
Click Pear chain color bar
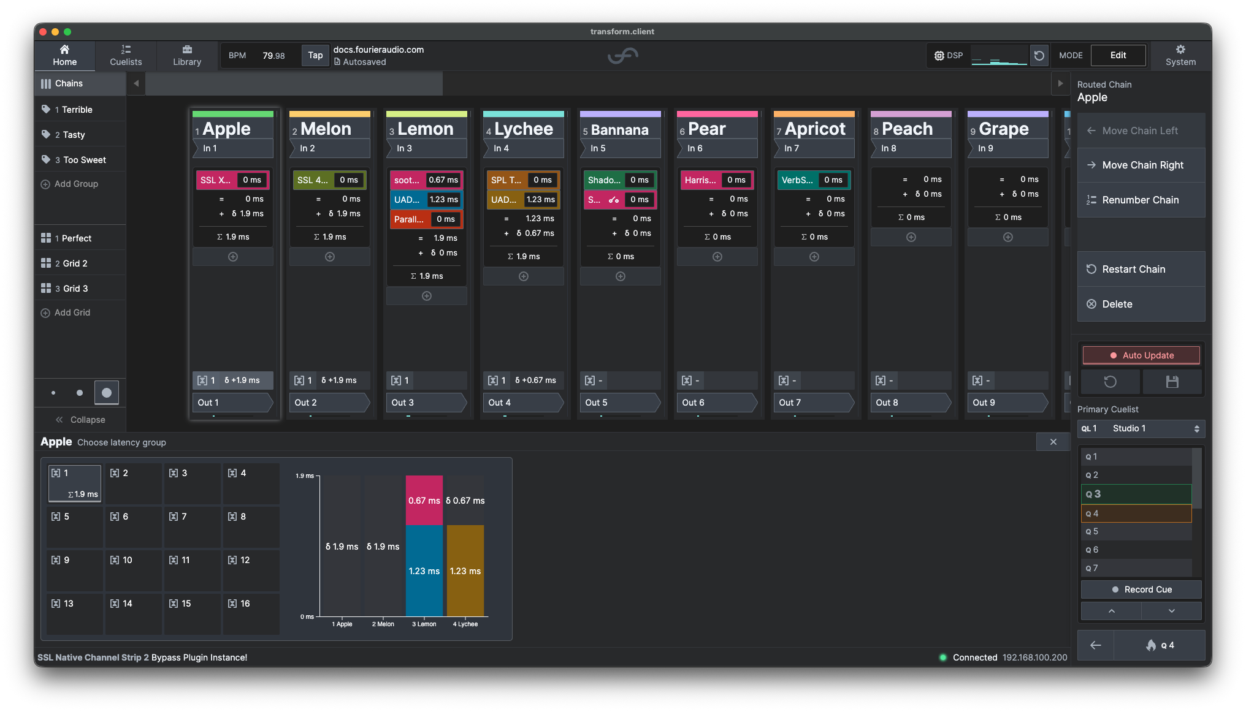click(x=717, y=114)
